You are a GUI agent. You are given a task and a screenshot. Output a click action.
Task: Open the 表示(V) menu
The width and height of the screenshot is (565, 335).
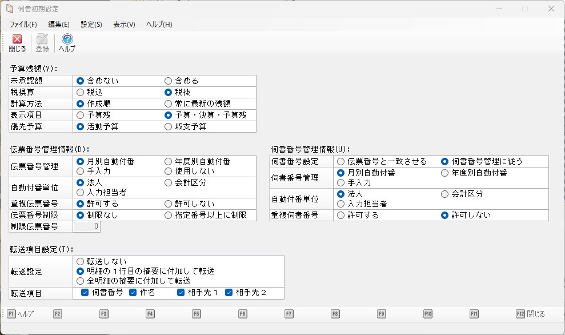[x=124, y=25]
